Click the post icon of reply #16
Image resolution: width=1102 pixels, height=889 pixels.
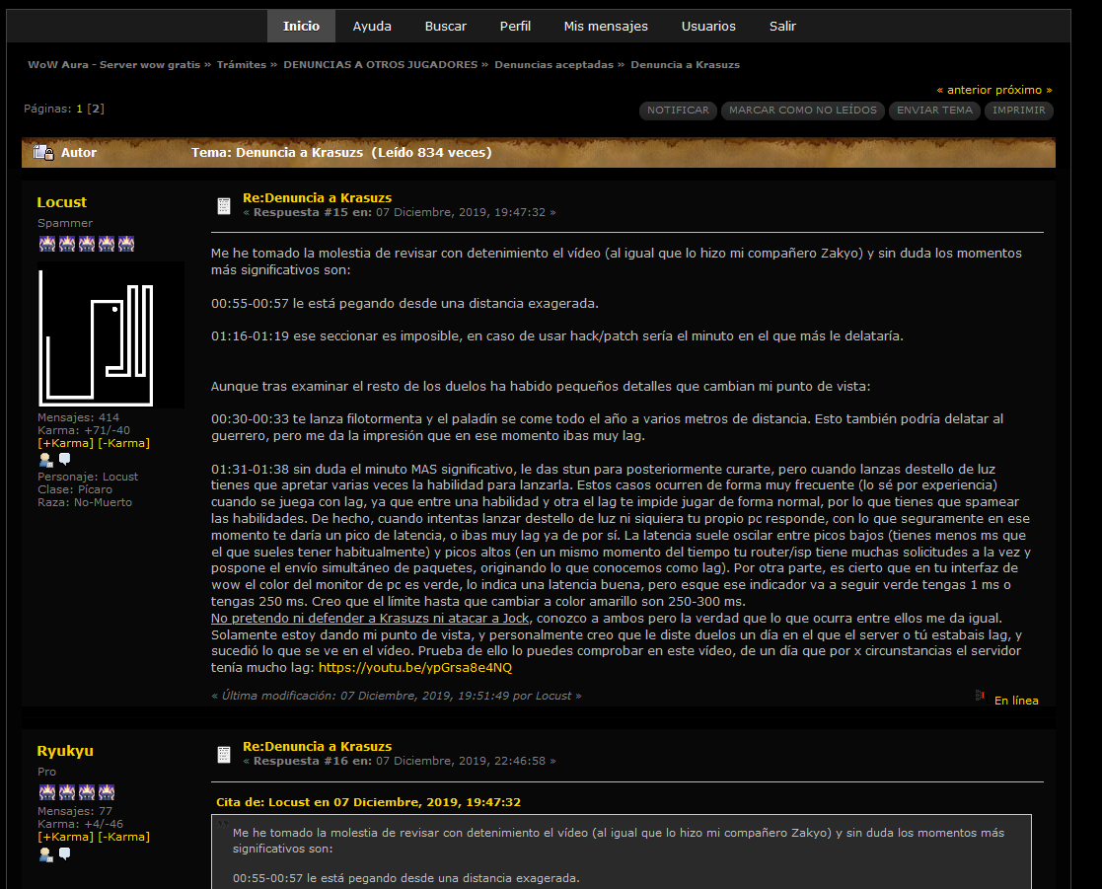point(224,755)
